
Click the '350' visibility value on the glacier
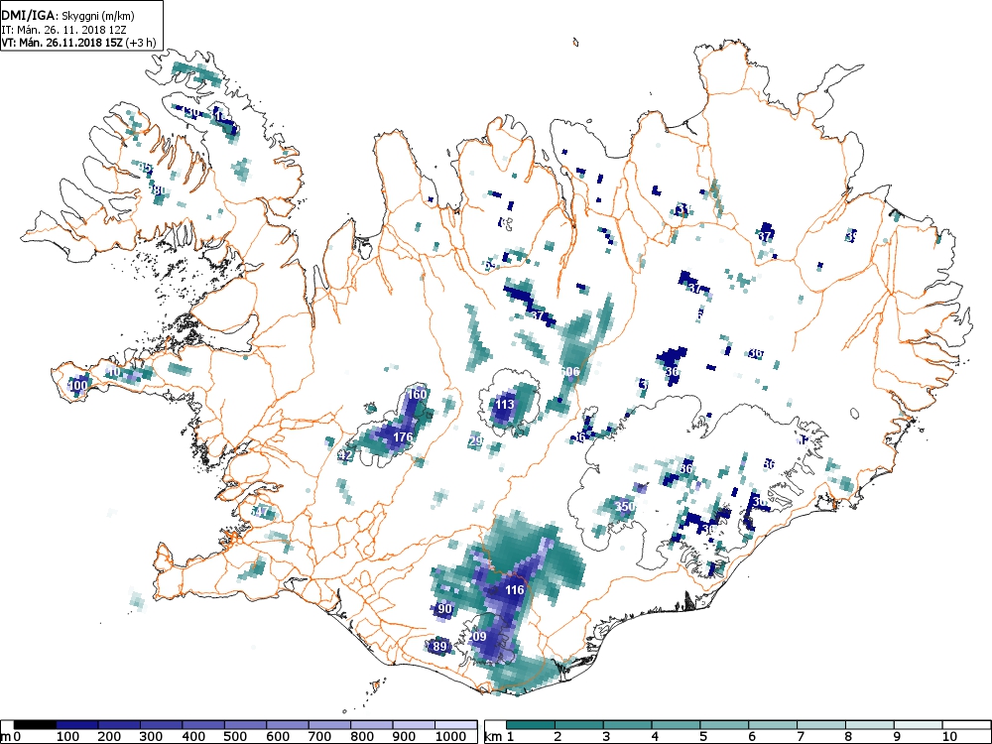[624, 506]
